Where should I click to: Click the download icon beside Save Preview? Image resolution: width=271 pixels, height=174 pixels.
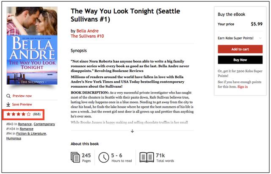(x=8, y=104)
